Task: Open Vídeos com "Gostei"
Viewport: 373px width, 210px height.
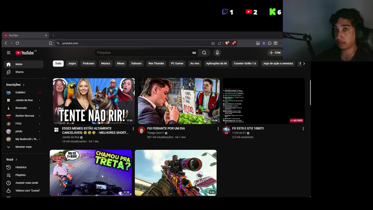Action: tap(24, 191)
